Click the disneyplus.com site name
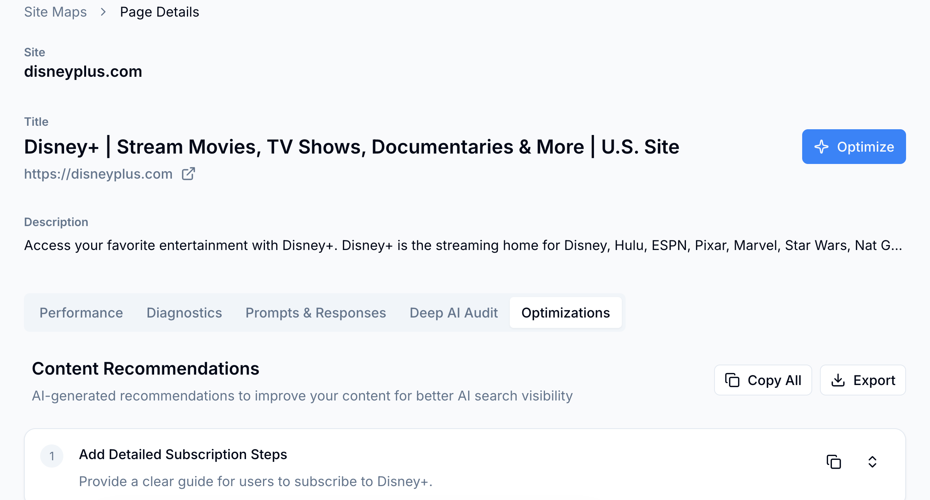930x500 pixels. 83,71
